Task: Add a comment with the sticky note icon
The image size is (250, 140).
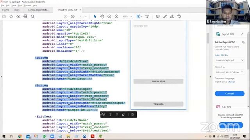Action: coord(158,16)
